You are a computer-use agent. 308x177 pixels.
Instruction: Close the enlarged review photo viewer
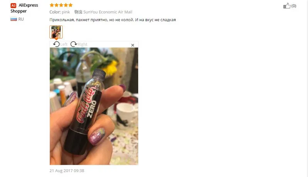[132, 45]
